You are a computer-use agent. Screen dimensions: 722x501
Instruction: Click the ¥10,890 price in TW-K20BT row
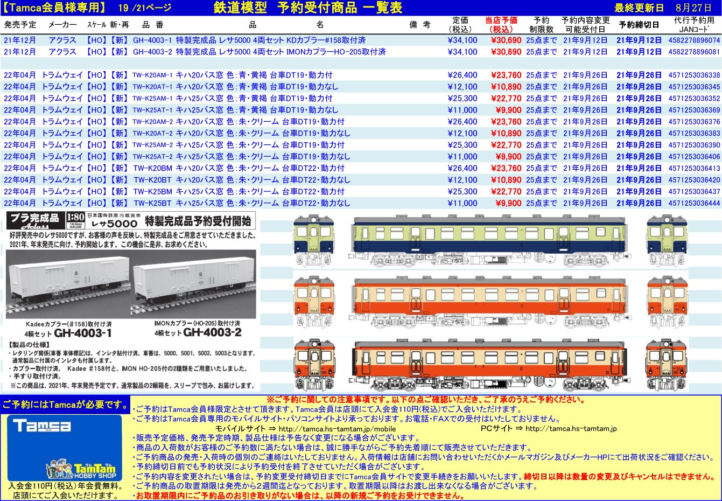[x=506, y=180]
